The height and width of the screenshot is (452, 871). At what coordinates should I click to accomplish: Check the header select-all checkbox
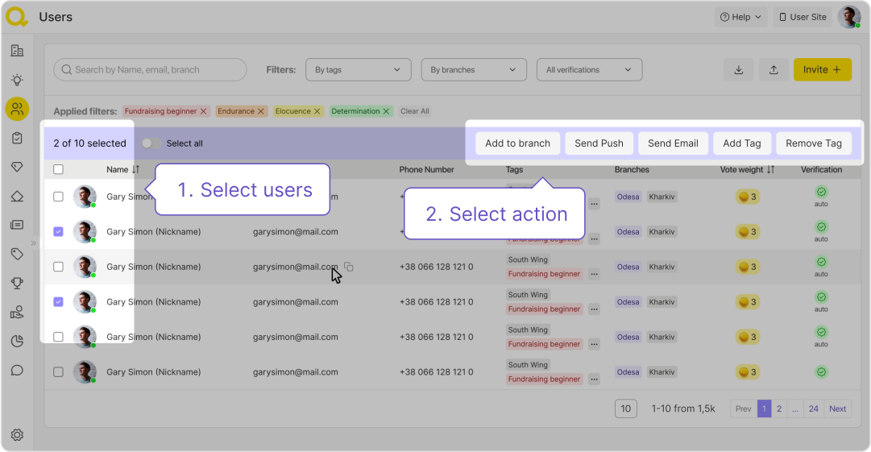58,170
